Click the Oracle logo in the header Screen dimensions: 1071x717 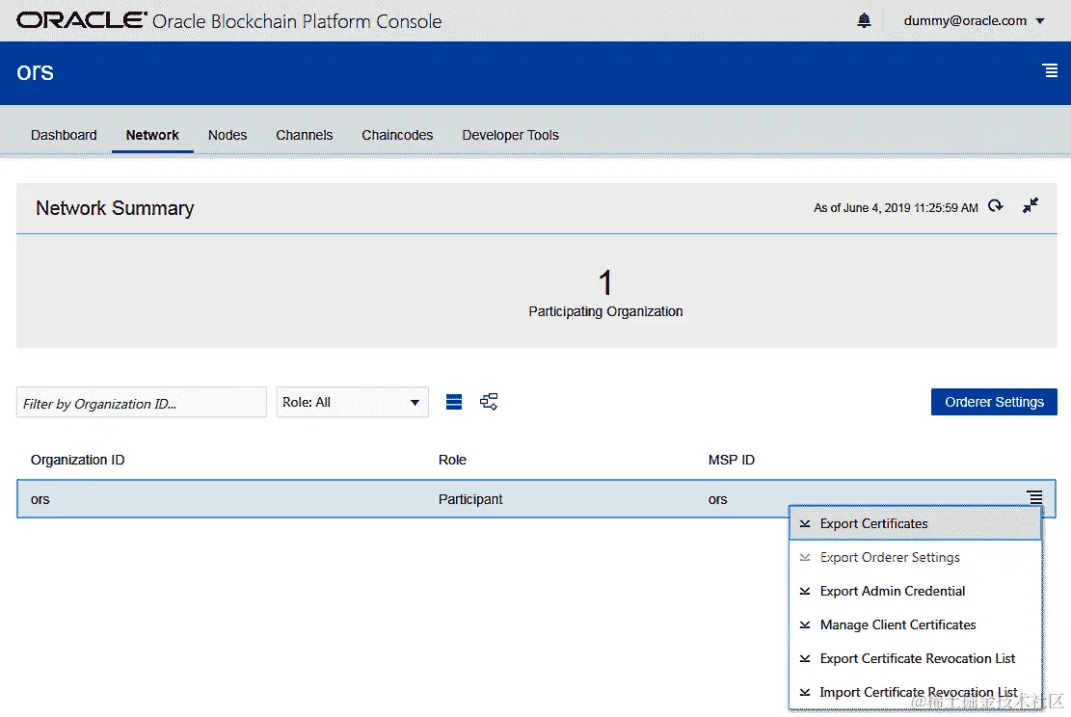pyautogui.click(x=82, y=20)
